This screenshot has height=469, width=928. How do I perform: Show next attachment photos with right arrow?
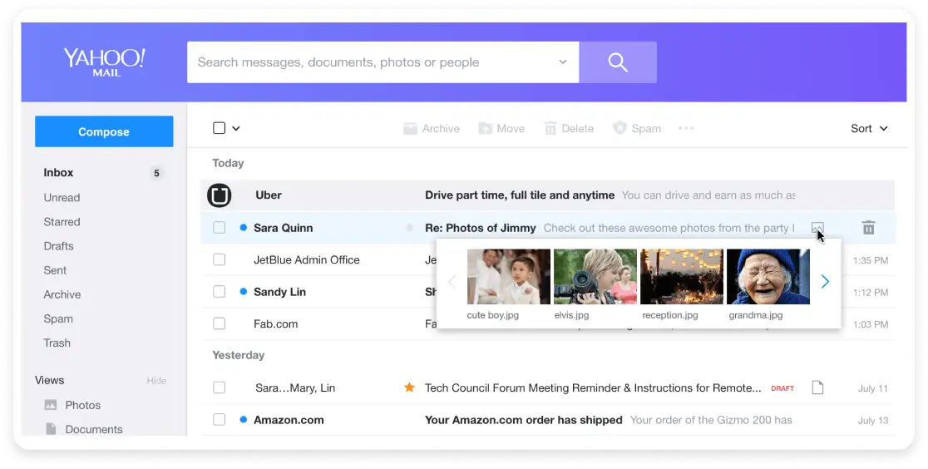click(x=825, y=281)
